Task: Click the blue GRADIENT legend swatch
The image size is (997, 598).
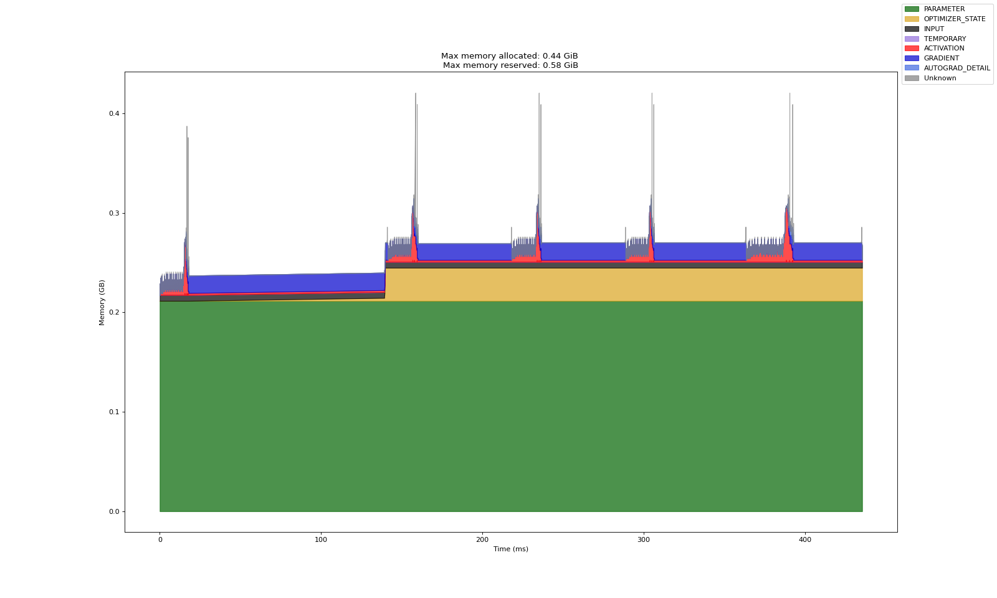Action: click(912, 59)
